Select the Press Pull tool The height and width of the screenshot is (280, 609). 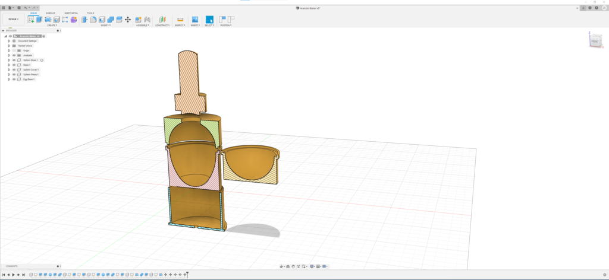tap(84, 20)
